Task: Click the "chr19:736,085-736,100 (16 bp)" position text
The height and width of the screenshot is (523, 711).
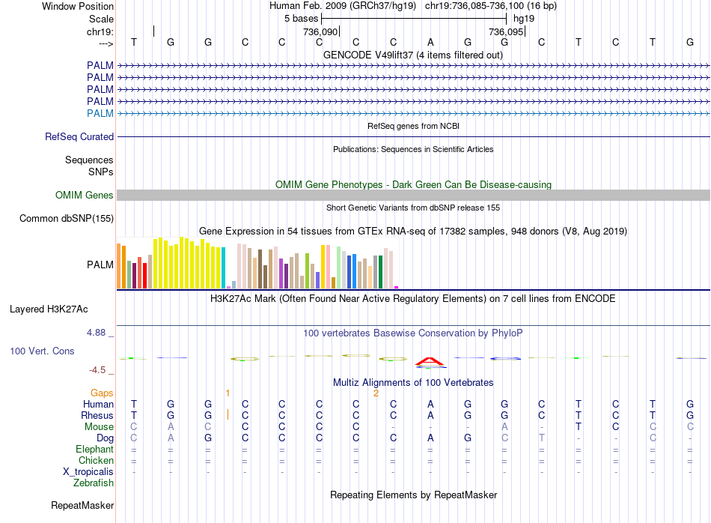Action: [491, 6]
